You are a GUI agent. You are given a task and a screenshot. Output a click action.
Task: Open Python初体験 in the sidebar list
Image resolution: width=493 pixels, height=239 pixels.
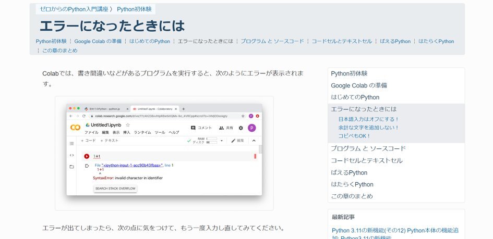[x=349, y=73]
